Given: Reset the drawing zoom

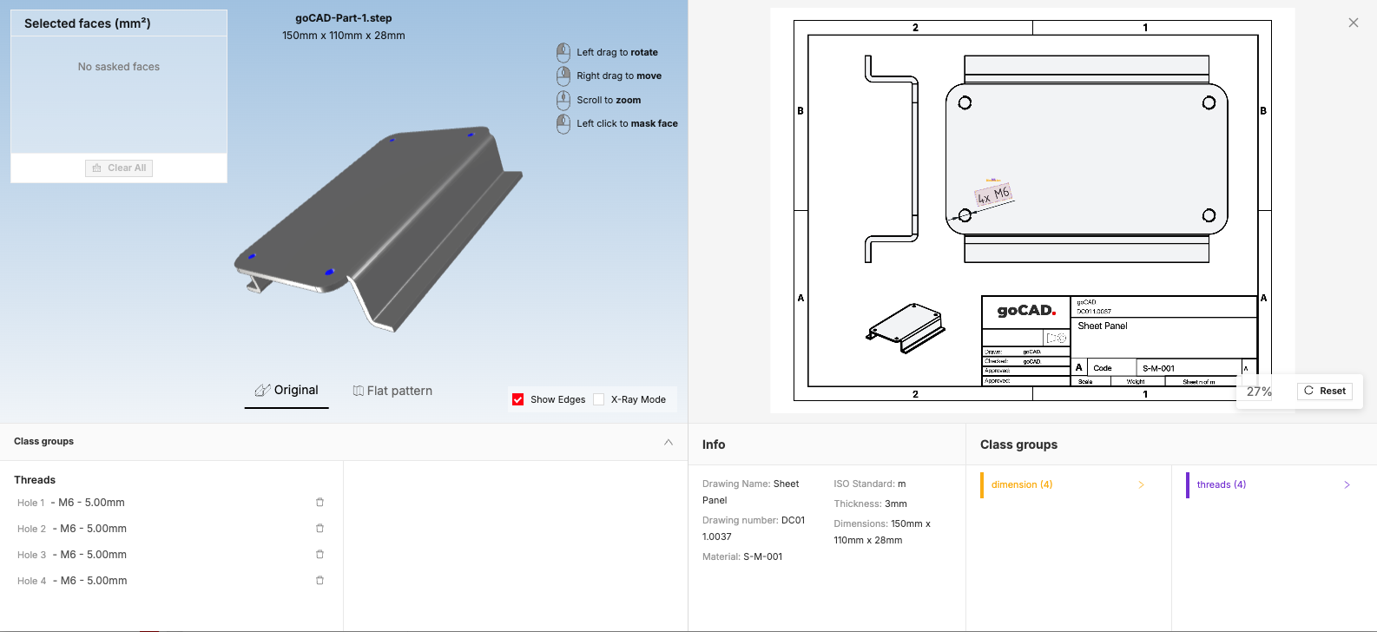Looking at the screenshot, I should 1325,391.
